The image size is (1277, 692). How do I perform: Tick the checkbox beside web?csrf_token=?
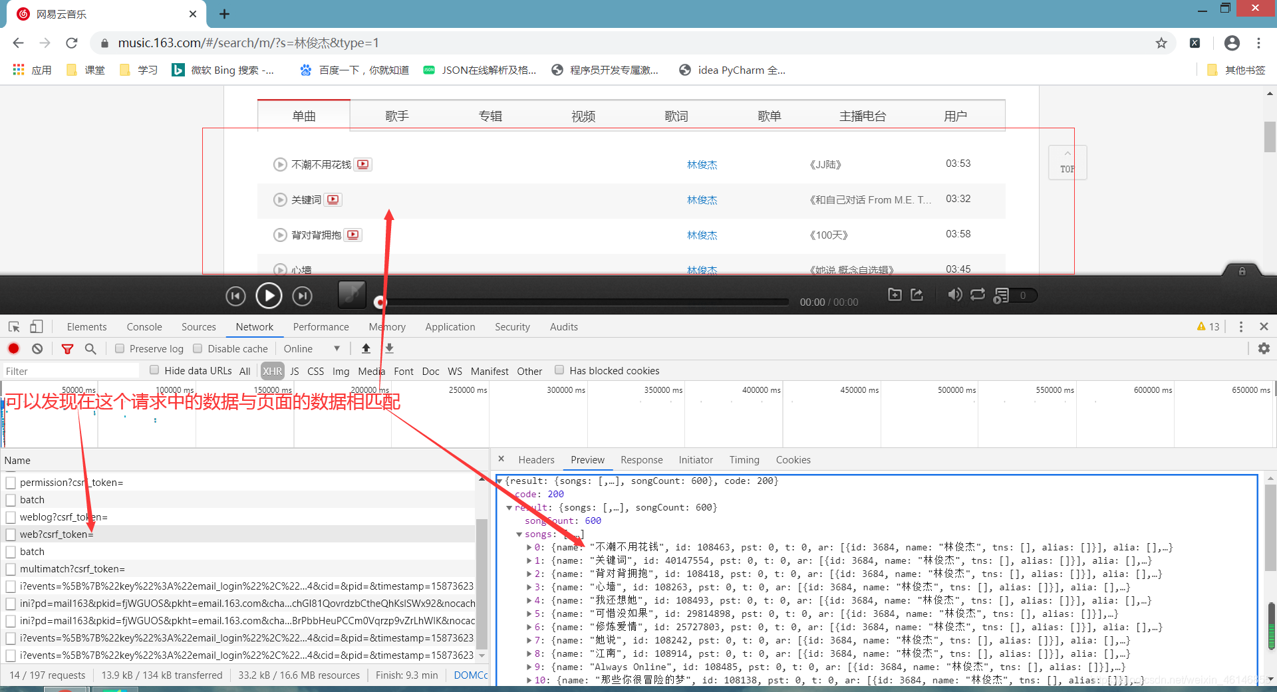point(11,534)
